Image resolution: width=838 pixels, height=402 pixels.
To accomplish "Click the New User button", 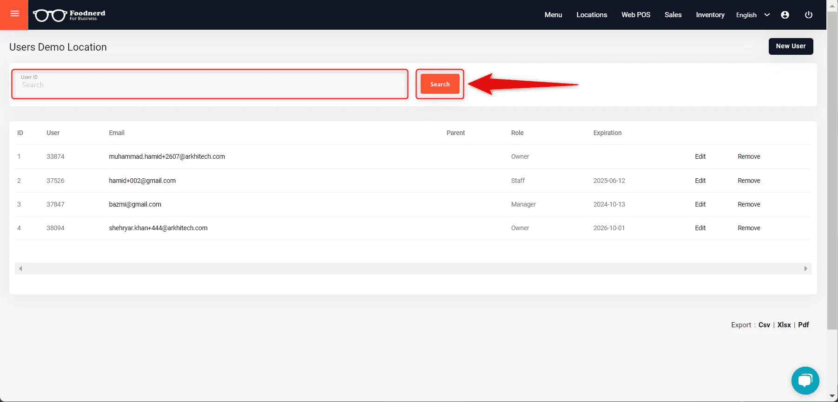I will point(791,46).
